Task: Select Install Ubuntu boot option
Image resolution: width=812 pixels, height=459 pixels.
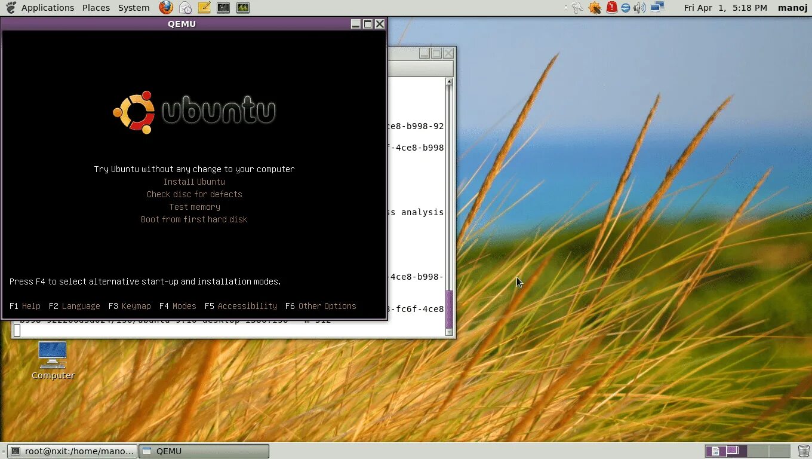Action: 194,182
